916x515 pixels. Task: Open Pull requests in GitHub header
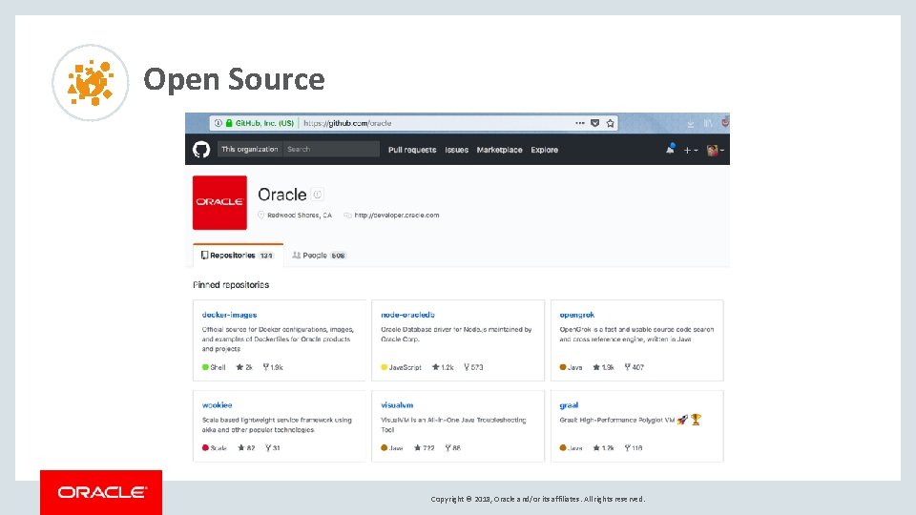412,150
